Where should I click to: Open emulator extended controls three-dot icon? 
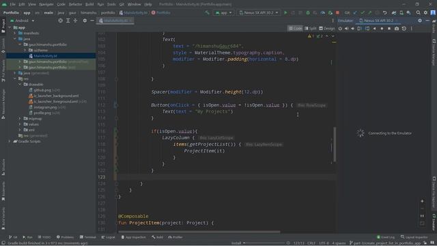tap(411, 29)
